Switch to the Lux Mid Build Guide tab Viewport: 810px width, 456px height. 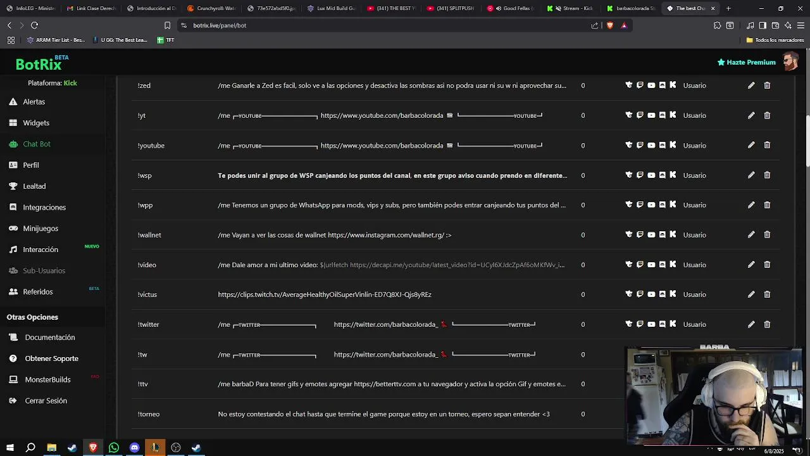point(331,8)
